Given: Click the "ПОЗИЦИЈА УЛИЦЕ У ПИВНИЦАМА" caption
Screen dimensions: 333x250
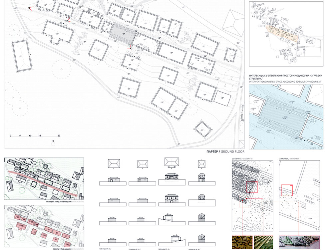Looking at the screenshot, I should coord(58,202).
